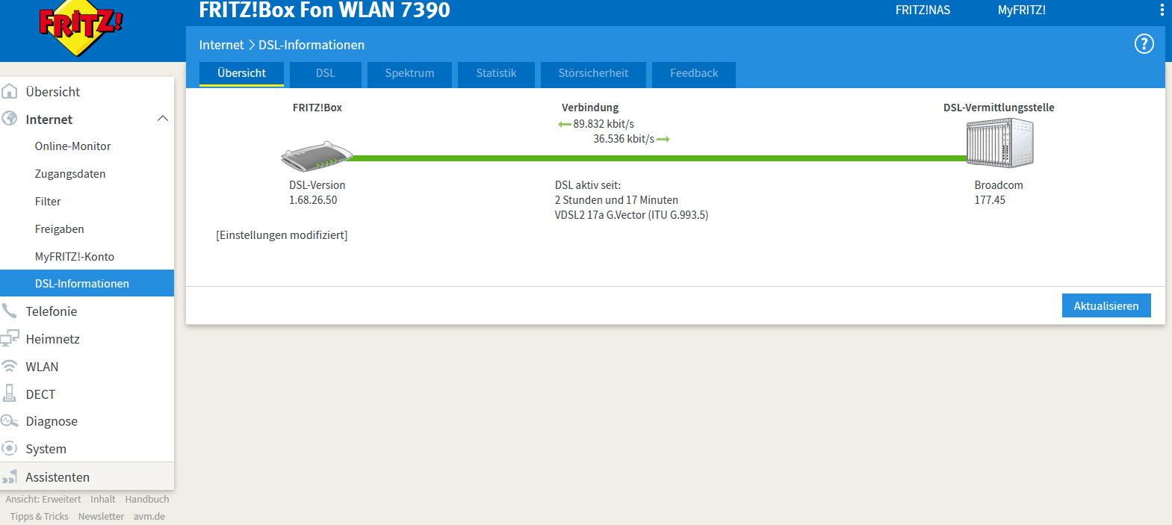Select DSL-Informationen submenu item
This screenshot has width=1172, height=525.
(x=87, y=283)
